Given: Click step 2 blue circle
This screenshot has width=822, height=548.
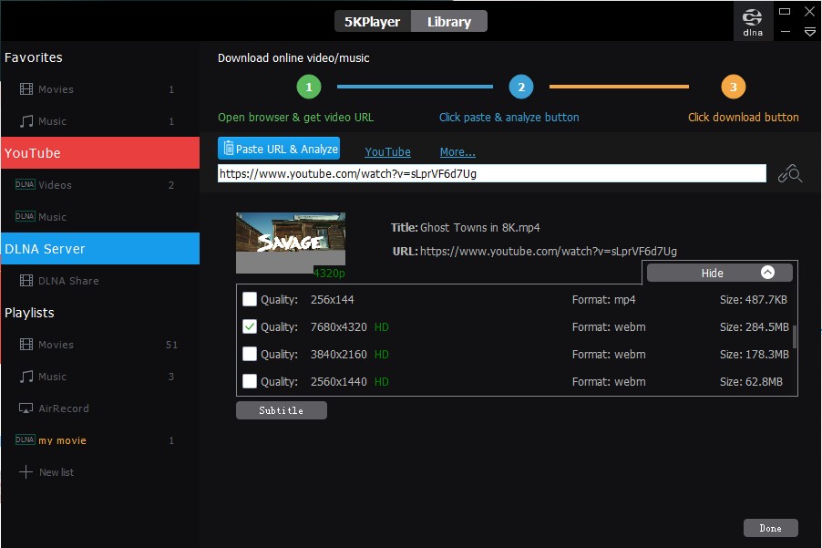Looking at the screenshot, I should (521, 87).
